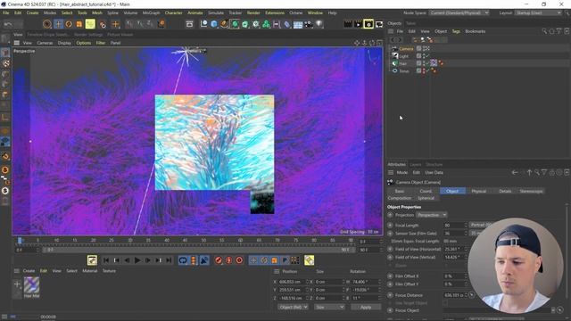Toggle the Autokeying icon

pos(228,260)
